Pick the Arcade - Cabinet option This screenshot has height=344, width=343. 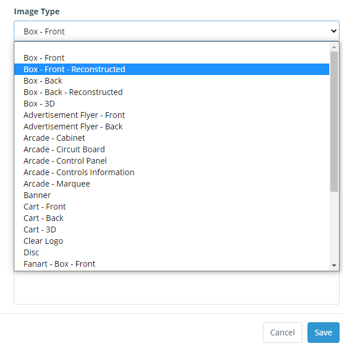tap(172, 138)
